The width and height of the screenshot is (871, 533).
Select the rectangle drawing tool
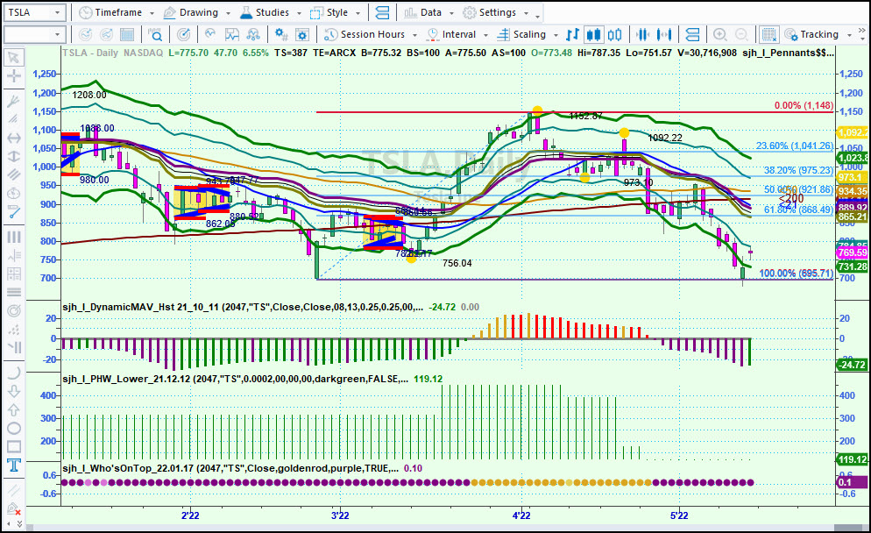(x=14, y=446)
